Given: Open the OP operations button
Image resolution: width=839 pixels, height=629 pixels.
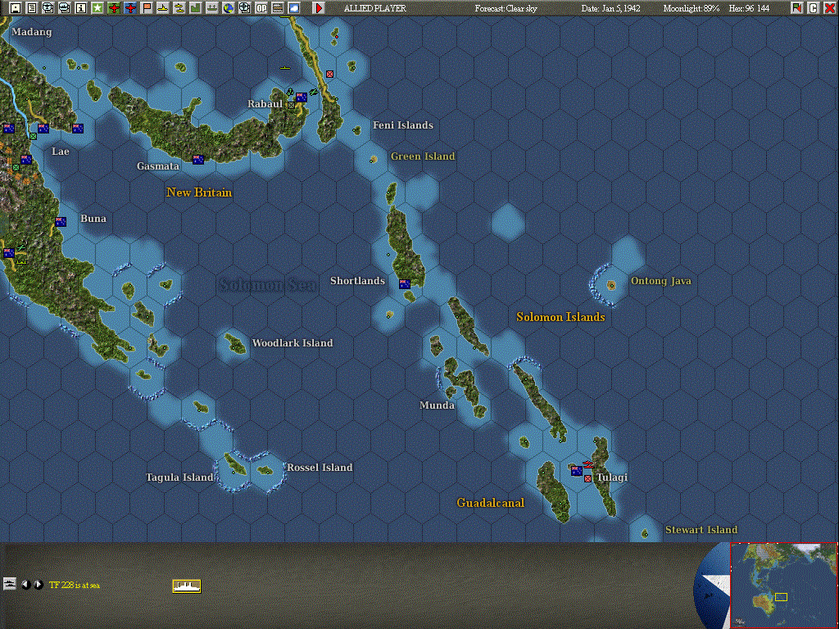Looking at the screenshot, I should (x=261, y=7).
